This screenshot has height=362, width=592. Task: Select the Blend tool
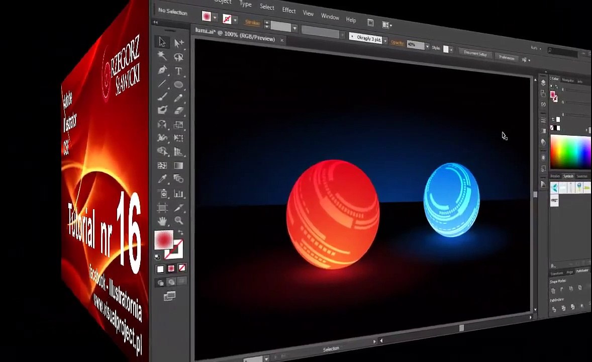[178, 178]
